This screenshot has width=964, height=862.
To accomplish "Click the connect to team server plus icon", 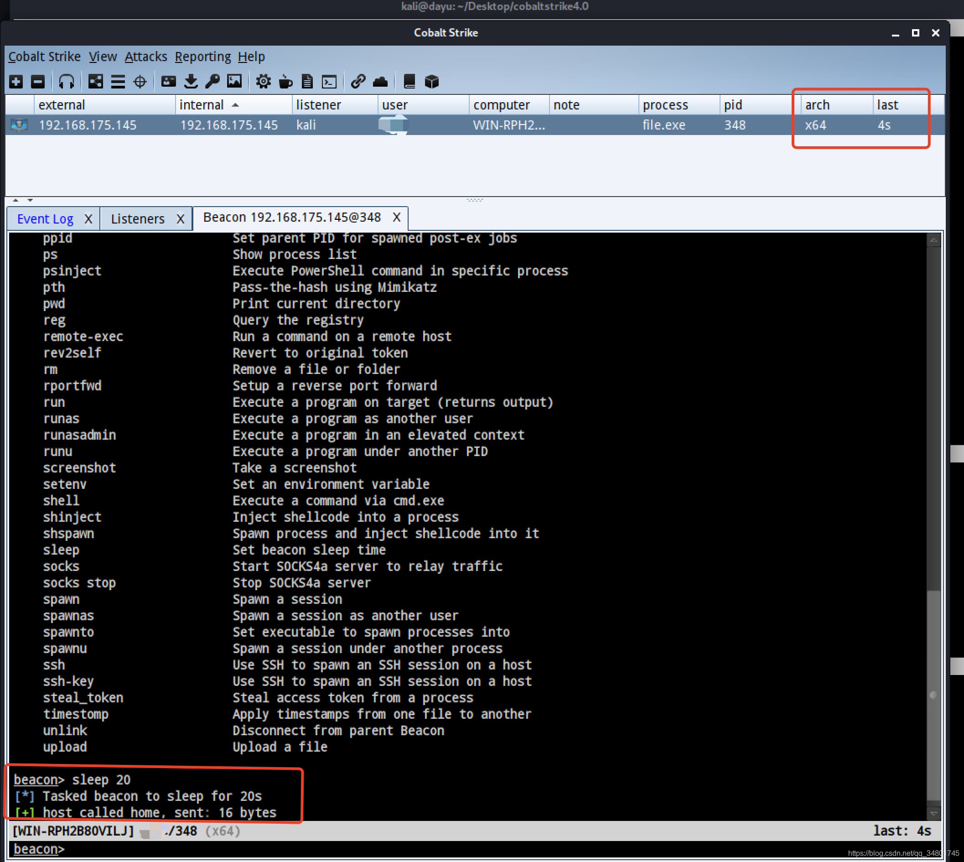I will tap(16, 82).
